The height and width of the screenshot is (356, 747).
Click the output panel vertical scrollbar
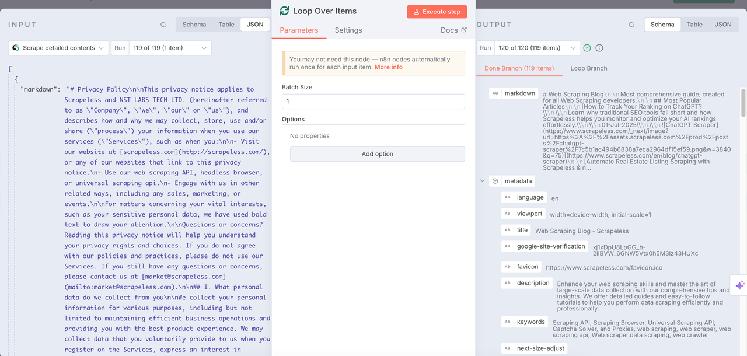[743, 102]
